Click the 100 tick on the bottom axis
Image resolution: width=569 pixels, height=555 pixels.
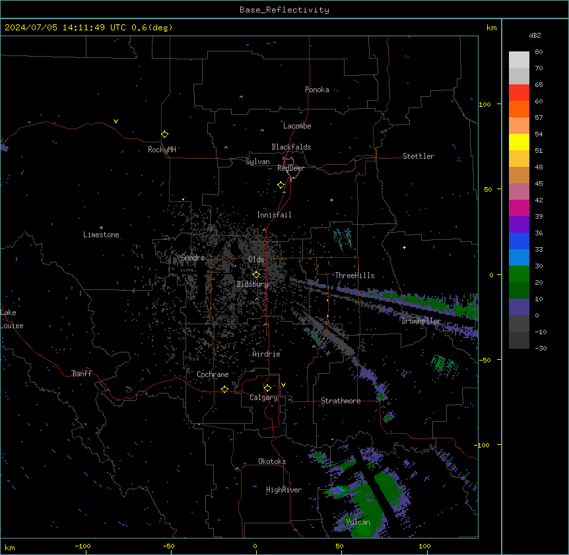[424, 546]
